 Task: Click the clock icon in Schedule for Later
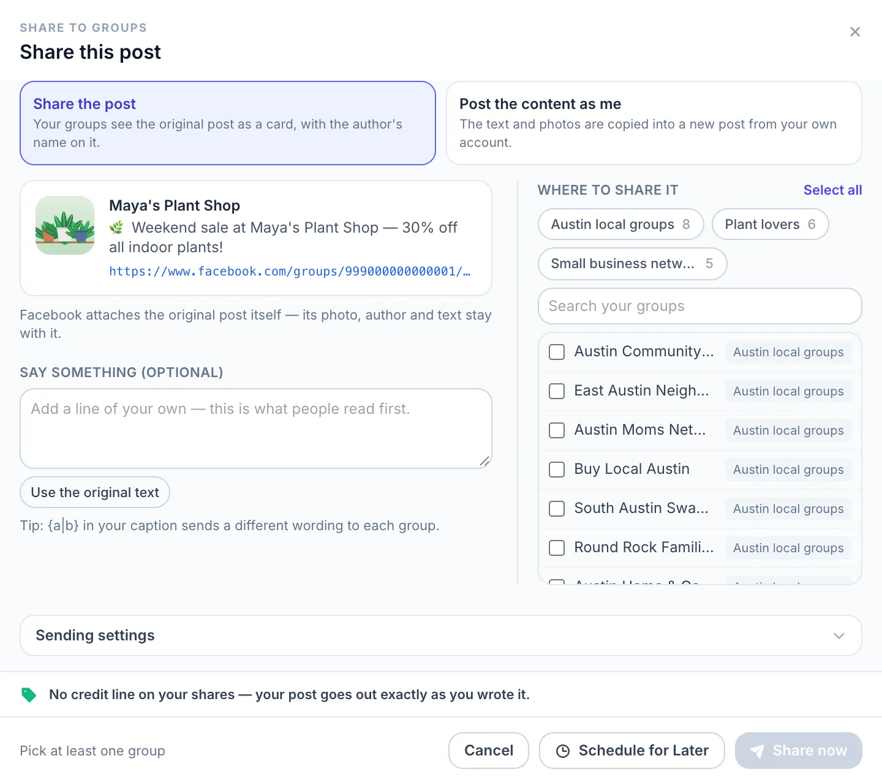pos(563,751)
